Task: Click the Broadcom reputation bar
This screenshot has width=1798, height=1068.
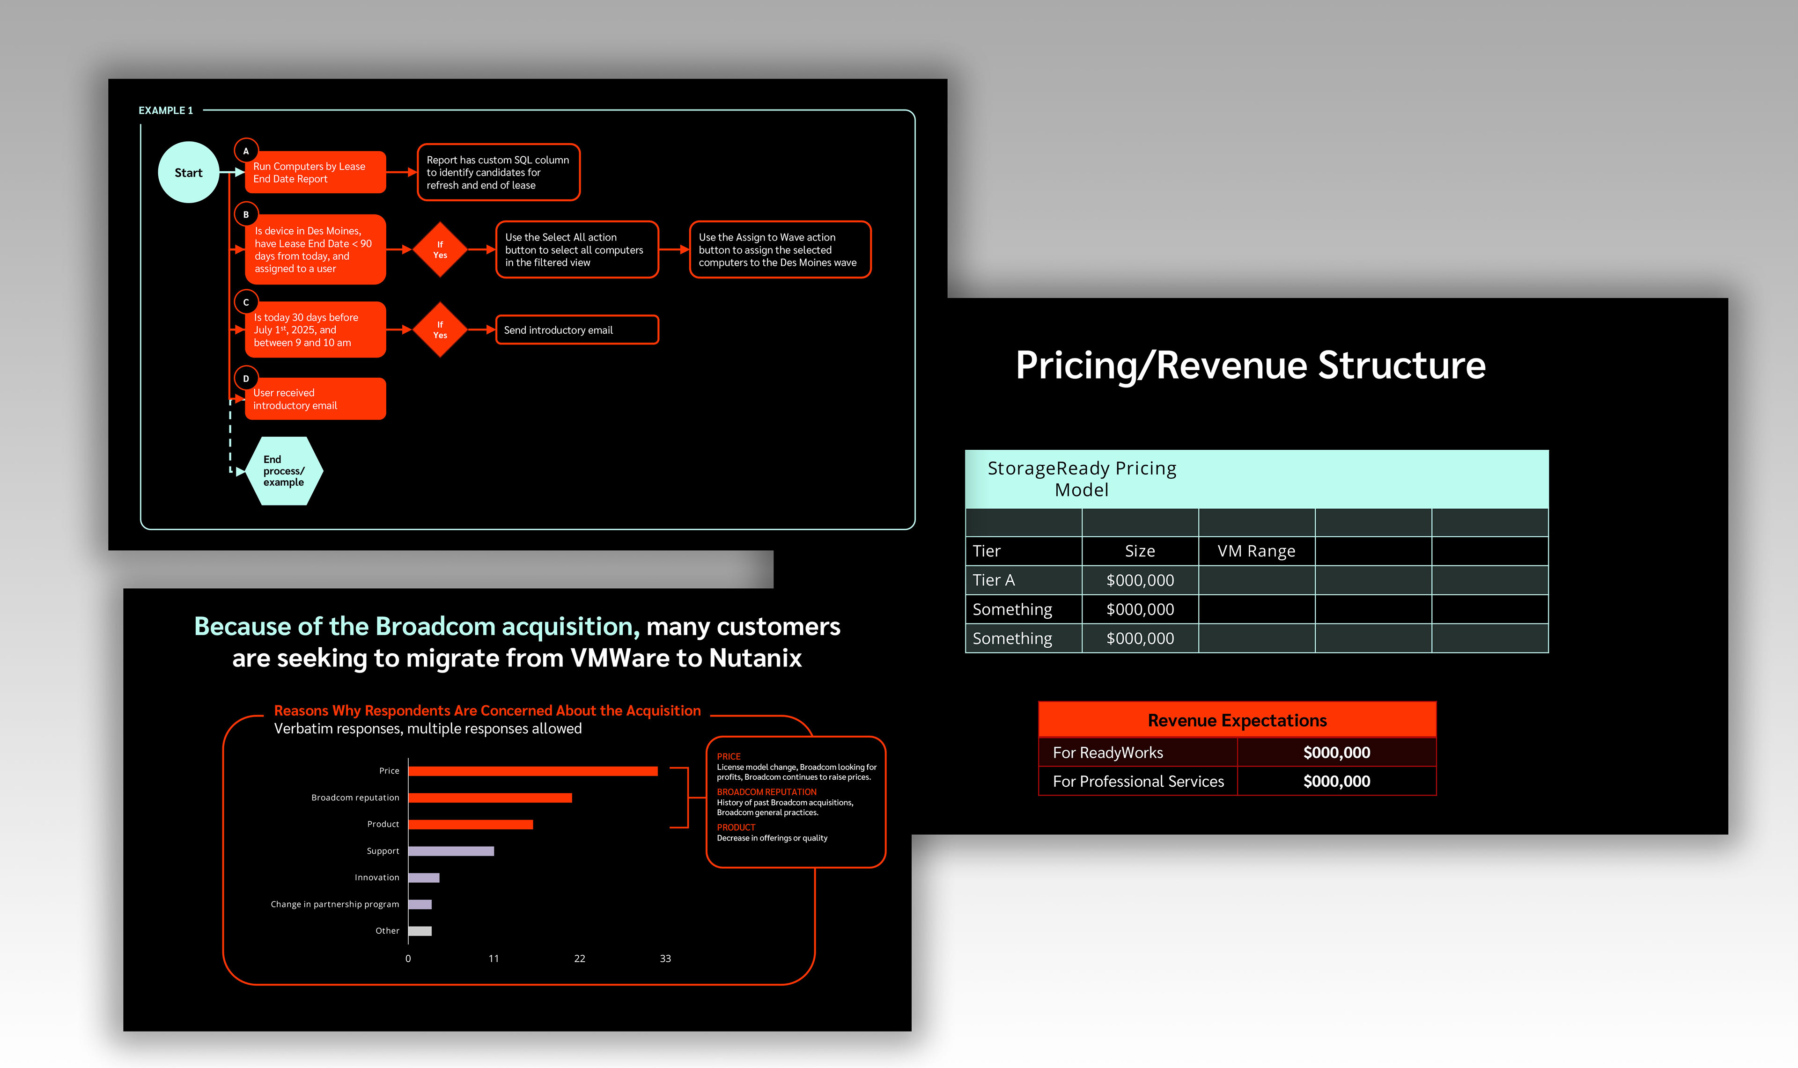Action: (x=489, y=797)
